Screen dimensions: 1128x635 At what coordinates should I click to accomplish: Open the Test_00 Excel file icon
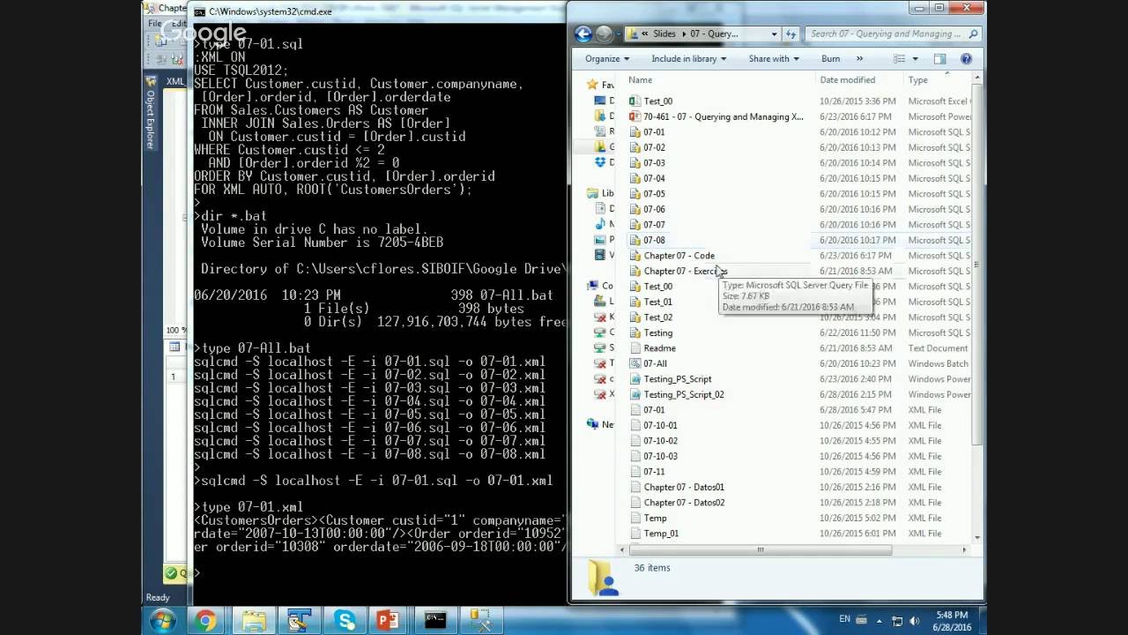point(635,101)
